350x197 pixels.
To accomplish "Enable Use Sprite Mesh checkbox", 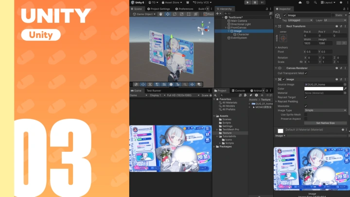I will pyautogui.click(x=306, y=115).
